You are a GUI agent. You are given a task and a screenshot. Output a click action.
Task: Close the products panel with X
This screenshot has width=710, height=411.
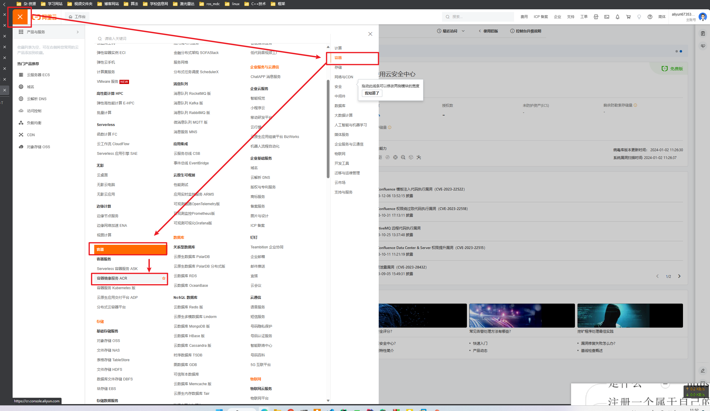(370, 34)
